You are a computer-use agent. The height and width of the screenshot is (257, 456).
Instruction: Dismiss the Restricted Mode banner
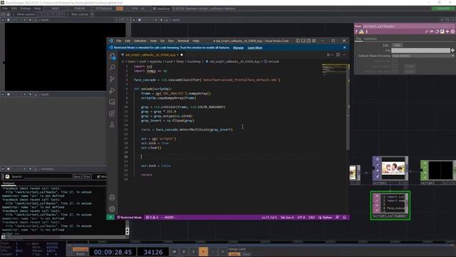click(345, 48)
